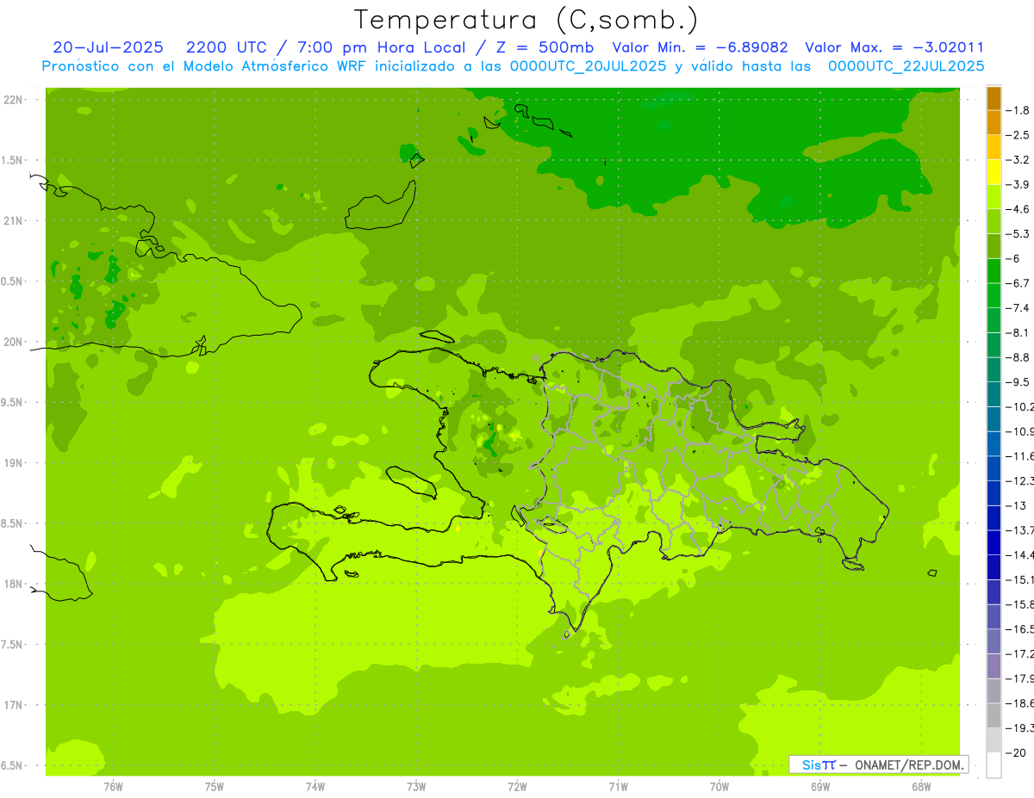Click the '-20' colorbar value
The image size is (1034, 798).
click(x=1017, y=752)
